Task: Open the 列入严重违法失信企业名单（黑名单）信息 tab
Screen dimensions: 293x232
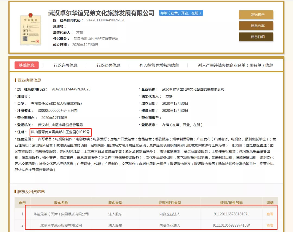Action: 235,65
